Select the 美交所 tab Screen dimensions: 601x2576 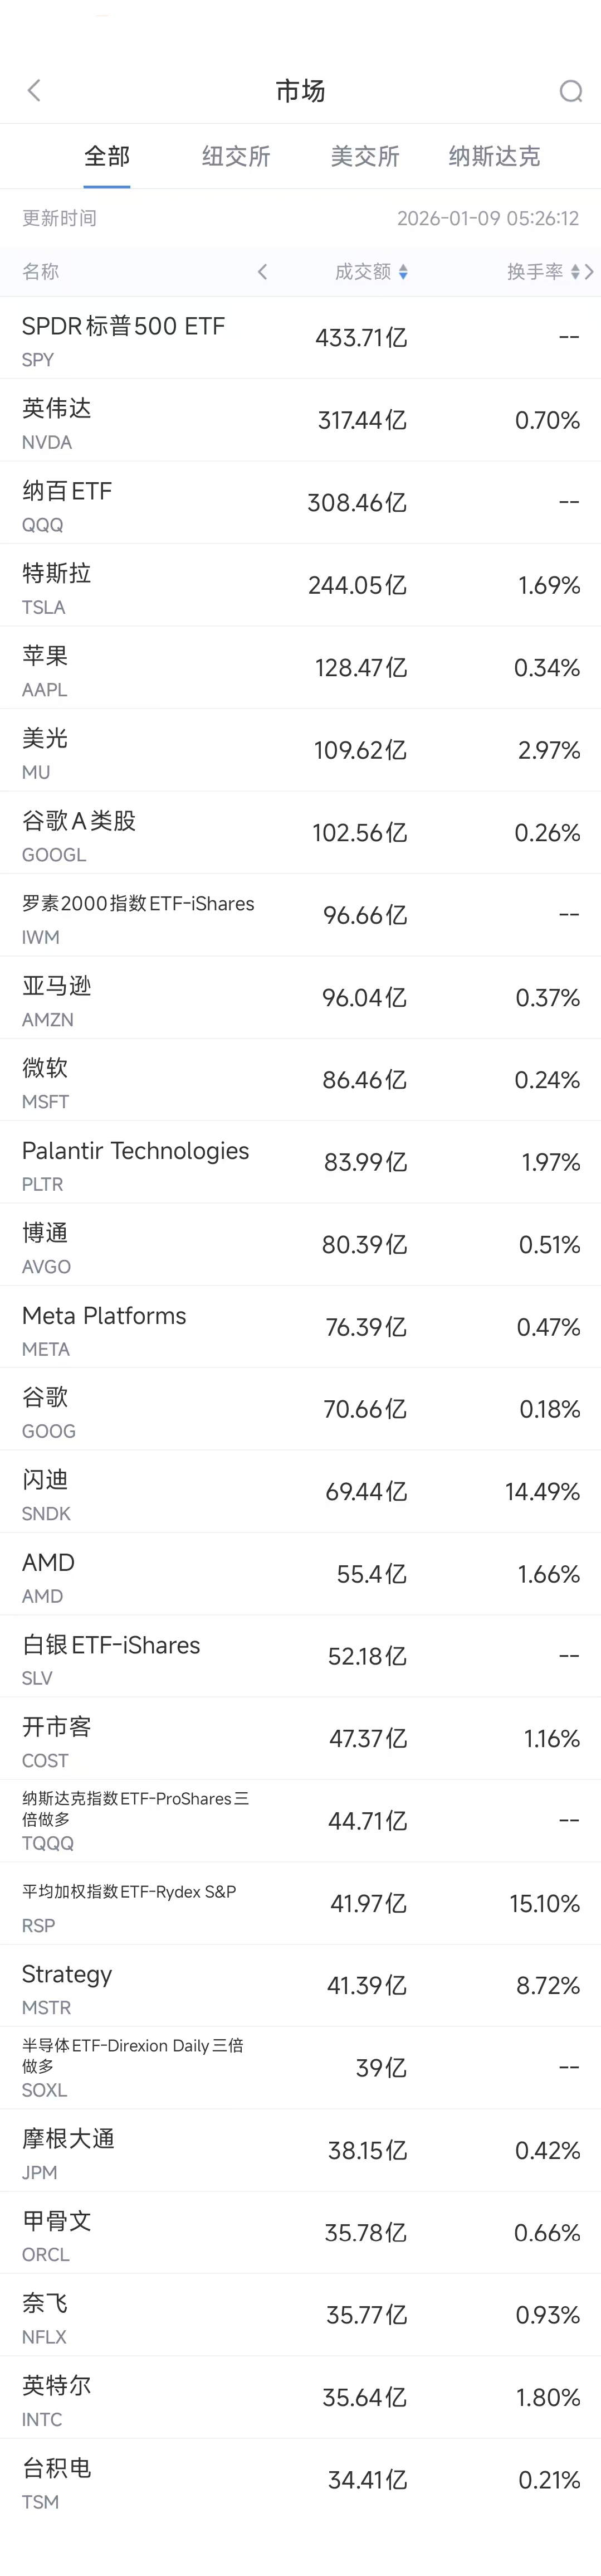(365, 156)
